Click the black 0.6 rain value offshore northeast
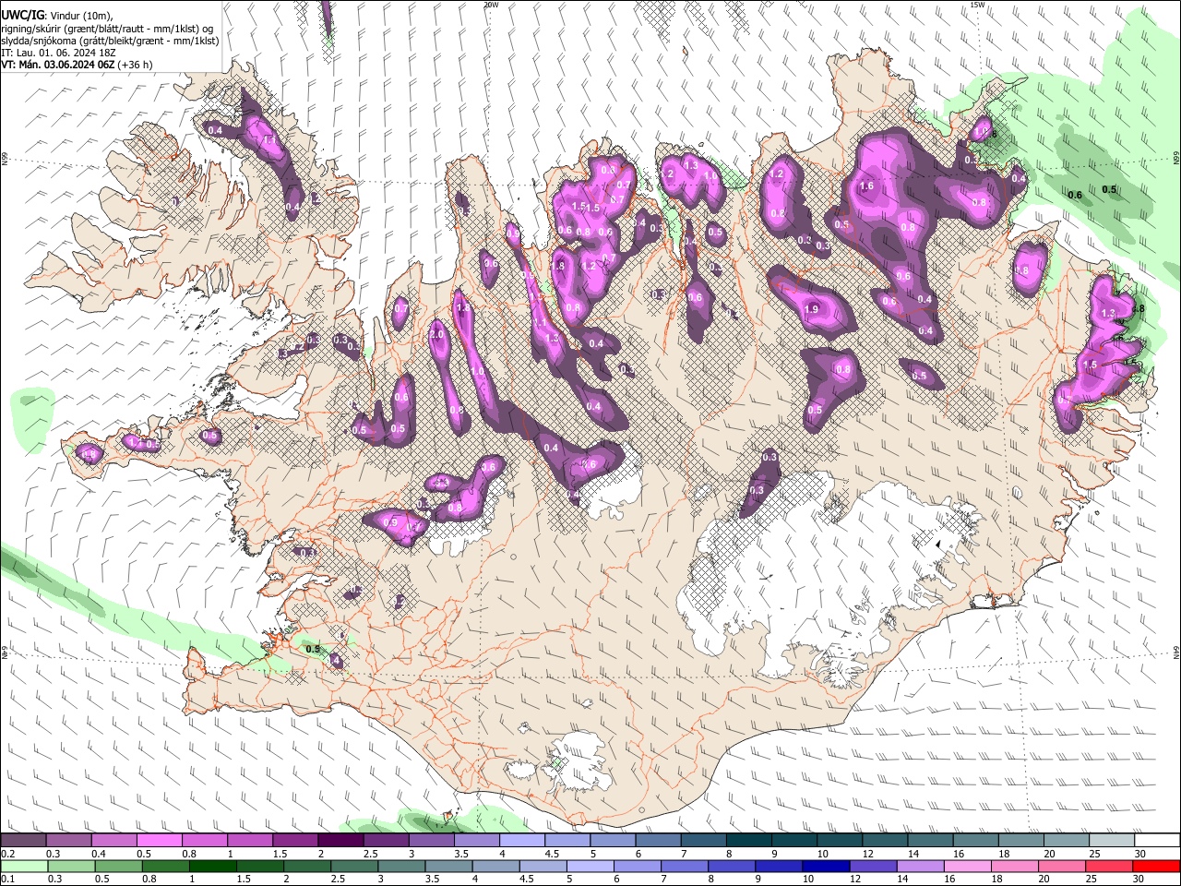1181x886 pixels. (x=1075, y=196)
